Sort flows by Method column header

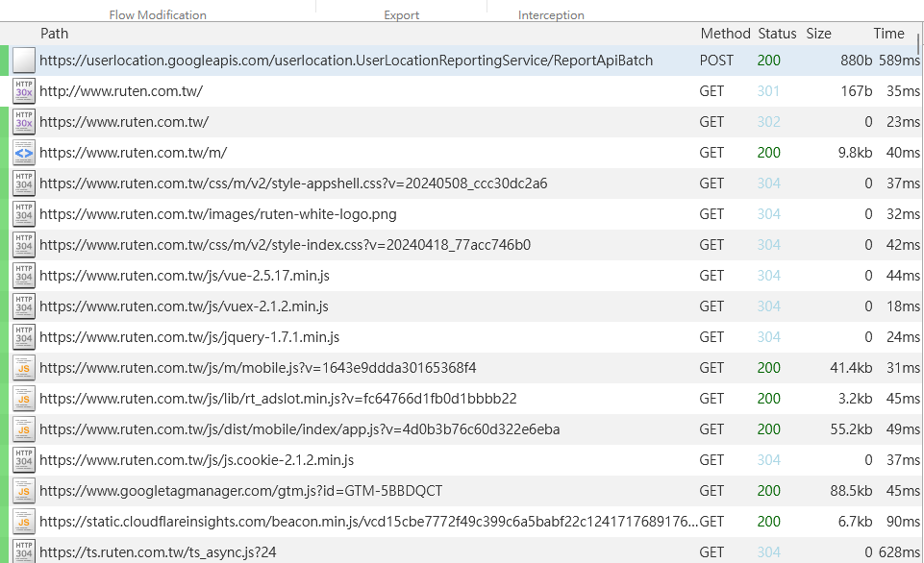pos(725,34)
